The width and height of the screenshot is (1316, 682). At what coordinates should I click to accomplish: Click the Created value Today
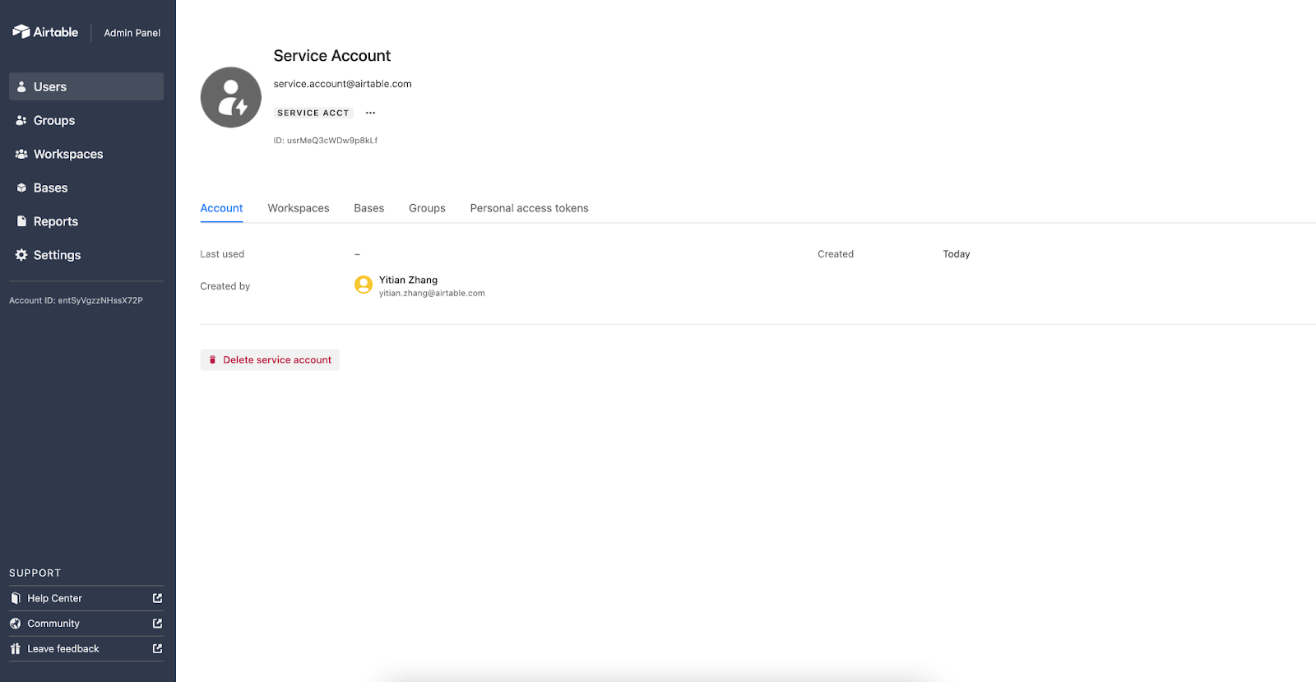pos(957,254)
